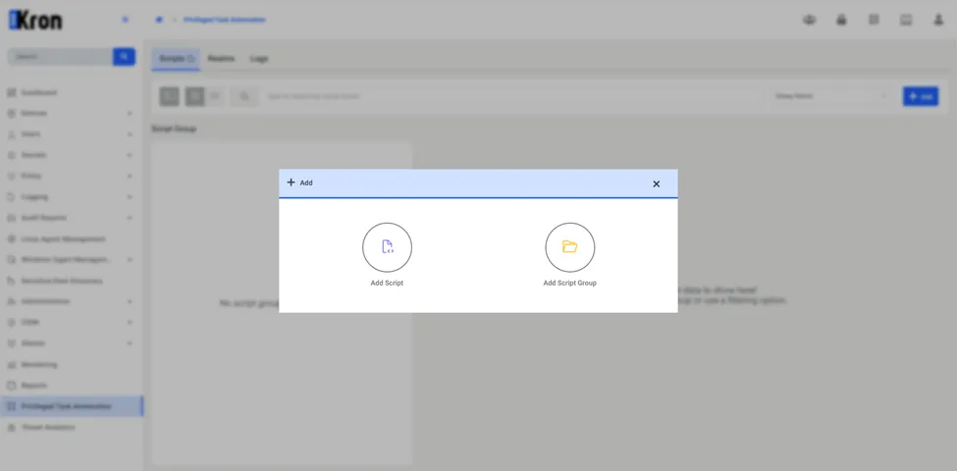Choose the Add Script circle icon
This screenshot has height=471, width=957.
[x=387, y=247]
